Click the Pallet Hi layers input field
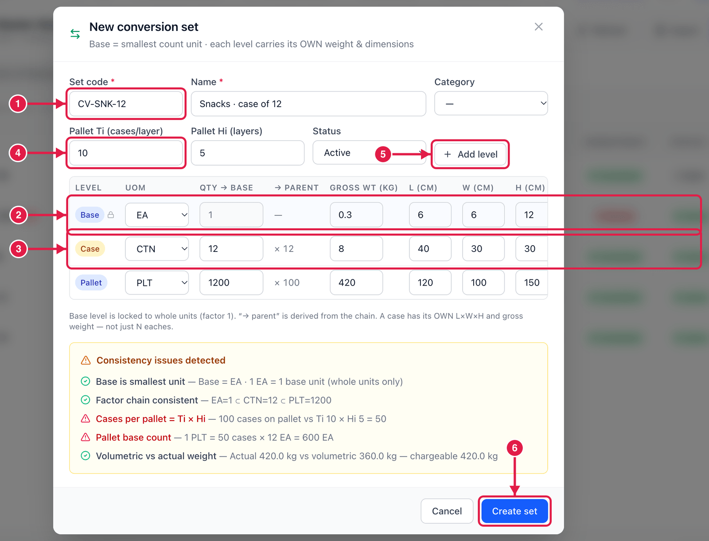The height and width of the screenshot is (541, 709). point(248,153)
